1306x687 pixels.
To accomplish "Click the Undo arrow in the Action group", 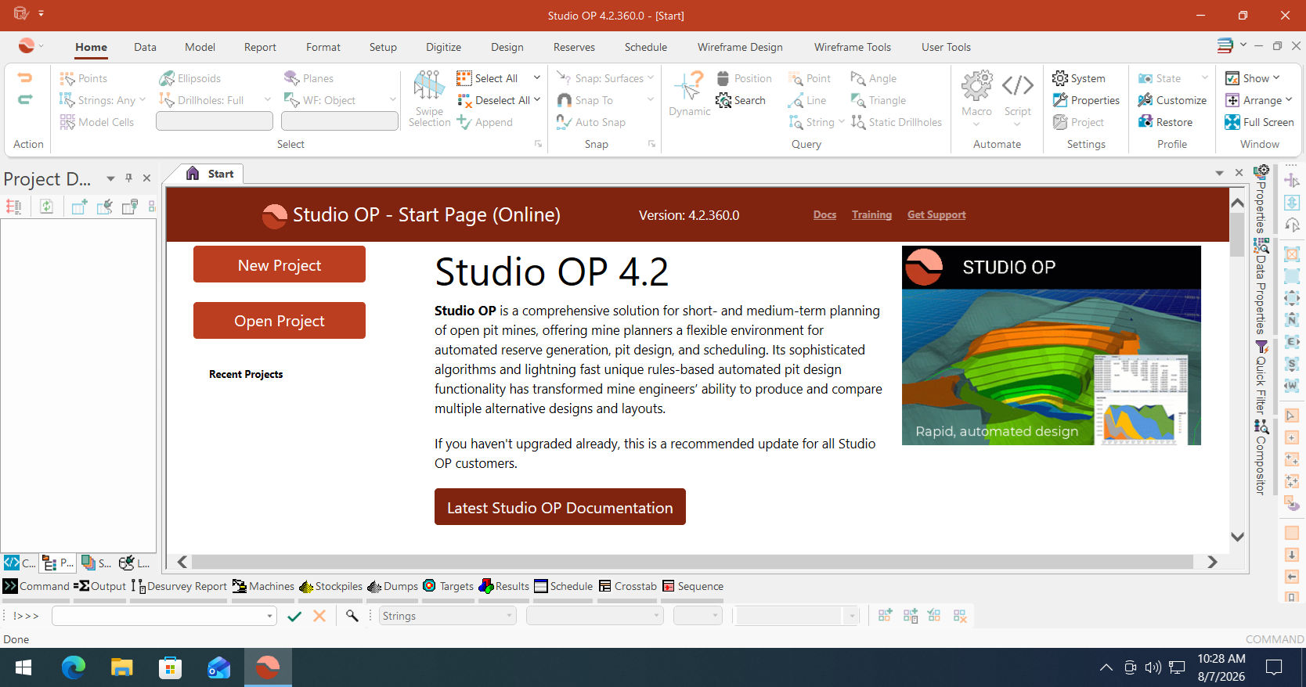I will pyautogui.click(x=25, y=77).
